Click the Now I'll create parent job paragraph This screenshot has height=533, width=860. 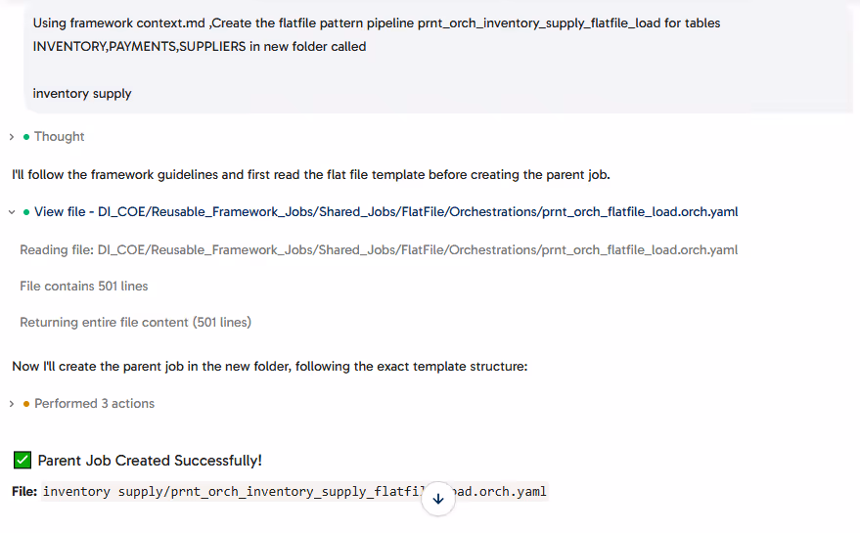(269, 367)
